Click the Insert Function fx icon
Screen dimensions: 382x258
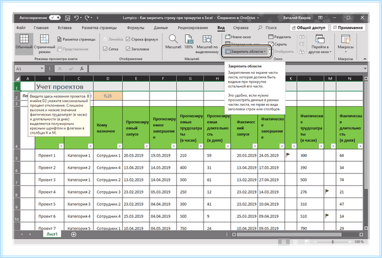[82, 69]
